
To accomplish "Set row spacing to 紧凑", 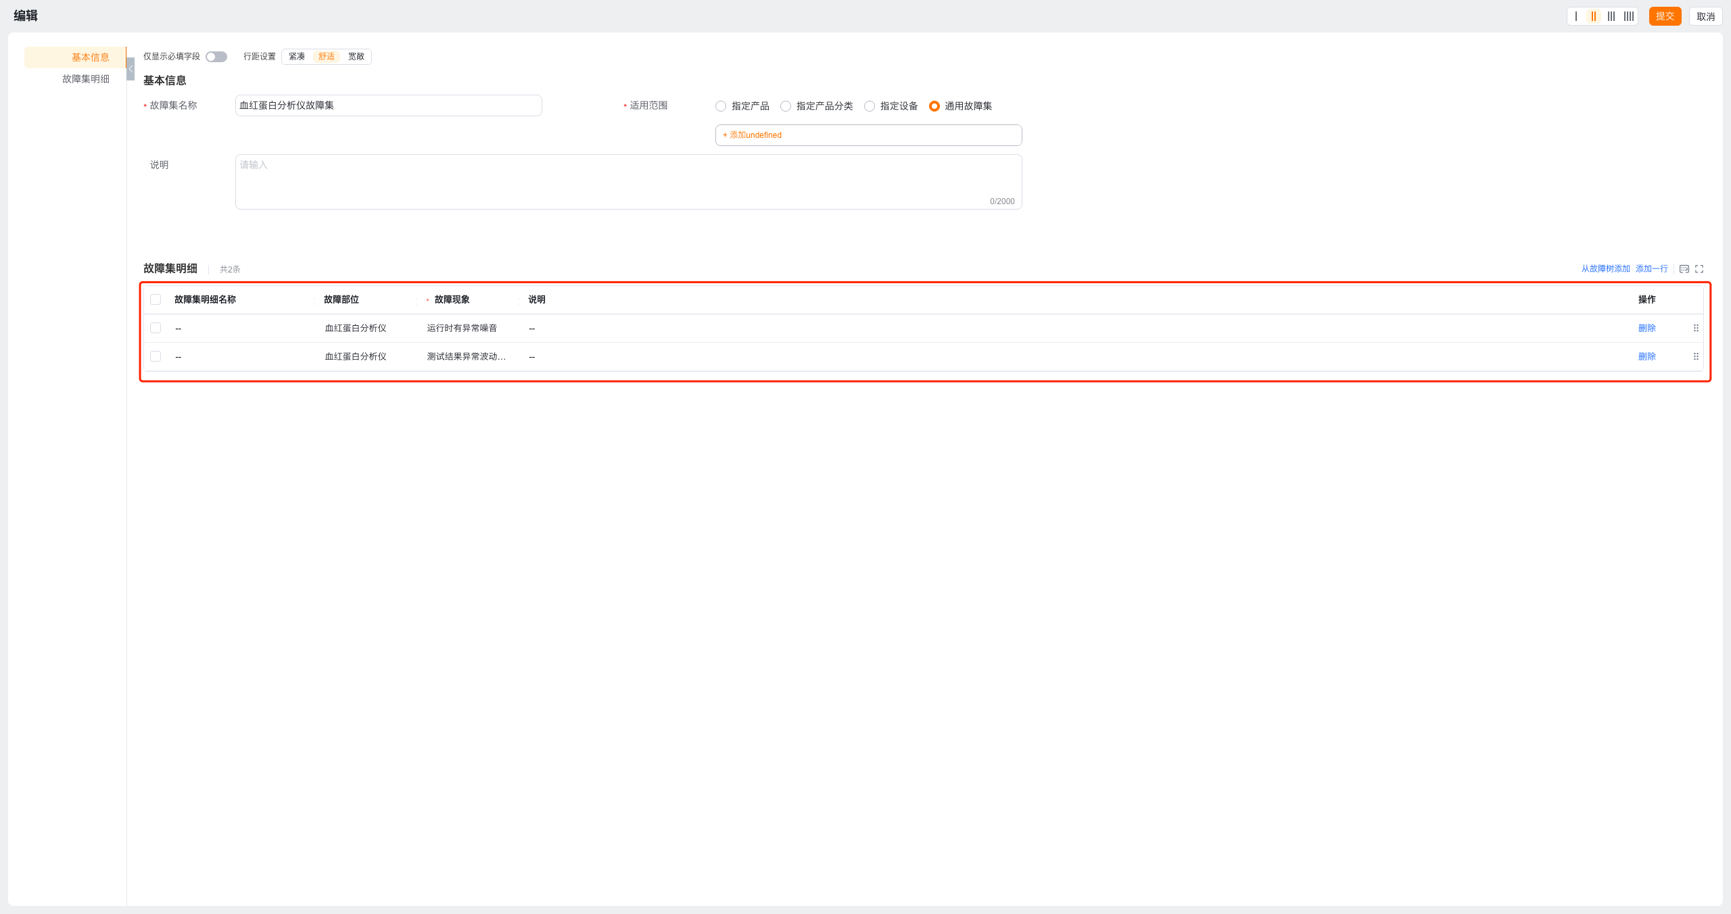I will click(x=297, y=57).
